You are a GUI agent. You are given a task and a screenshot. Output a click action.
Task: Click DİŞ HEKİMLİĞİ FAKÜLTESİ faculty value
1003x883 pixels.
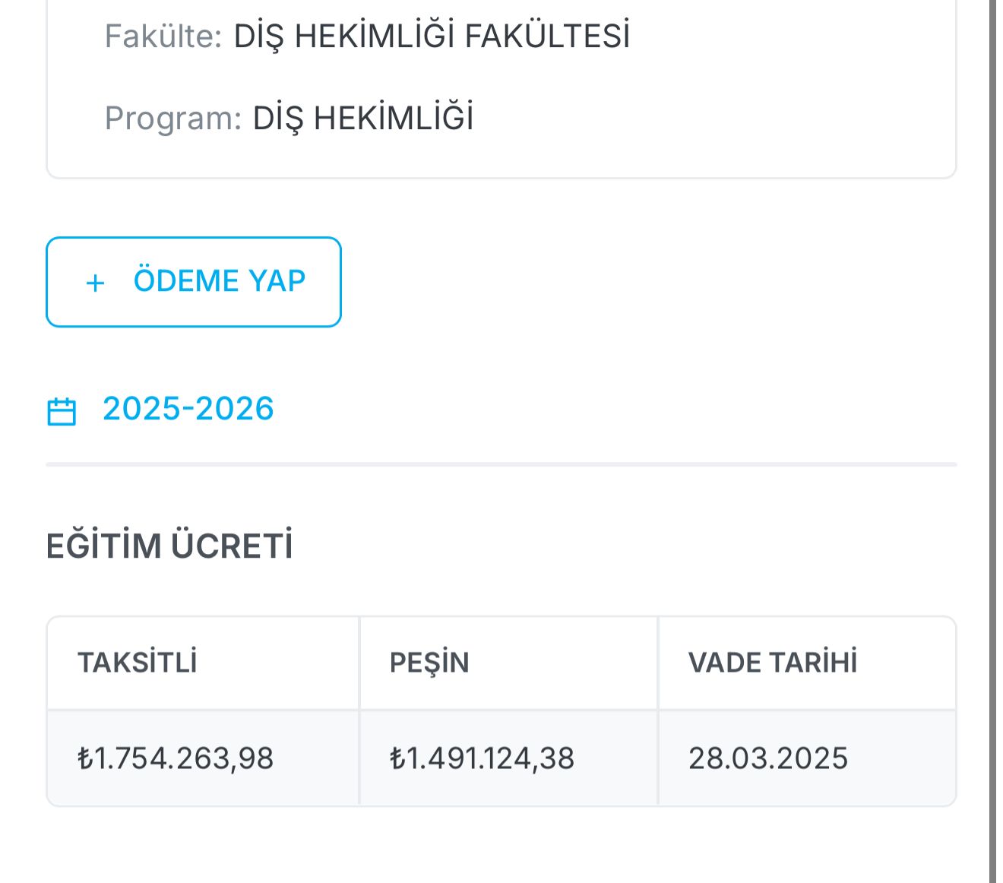pos(432,36)
